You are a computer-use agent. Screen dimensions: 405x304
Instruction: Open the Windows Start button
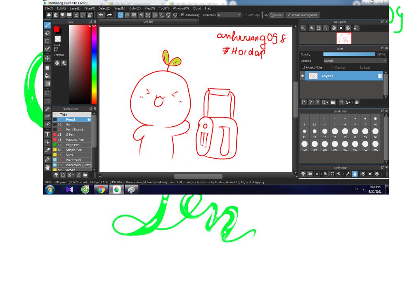[50, 190]
